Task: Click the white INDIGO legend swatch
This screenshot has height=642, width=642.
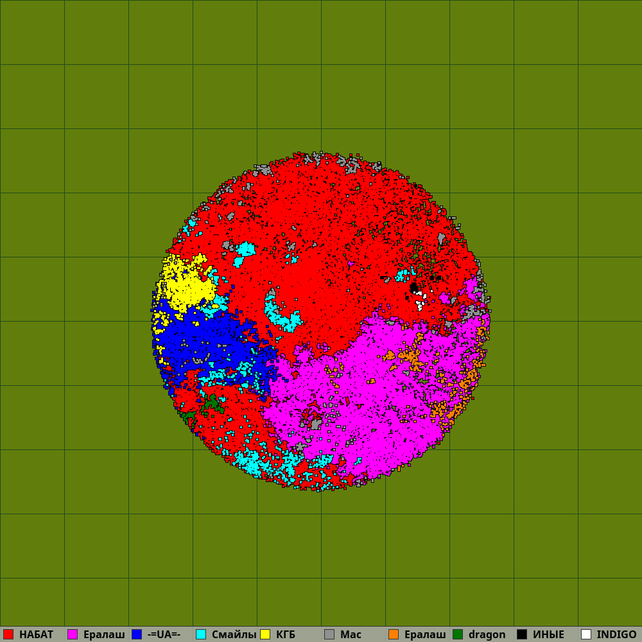Action: coord(586,634)
